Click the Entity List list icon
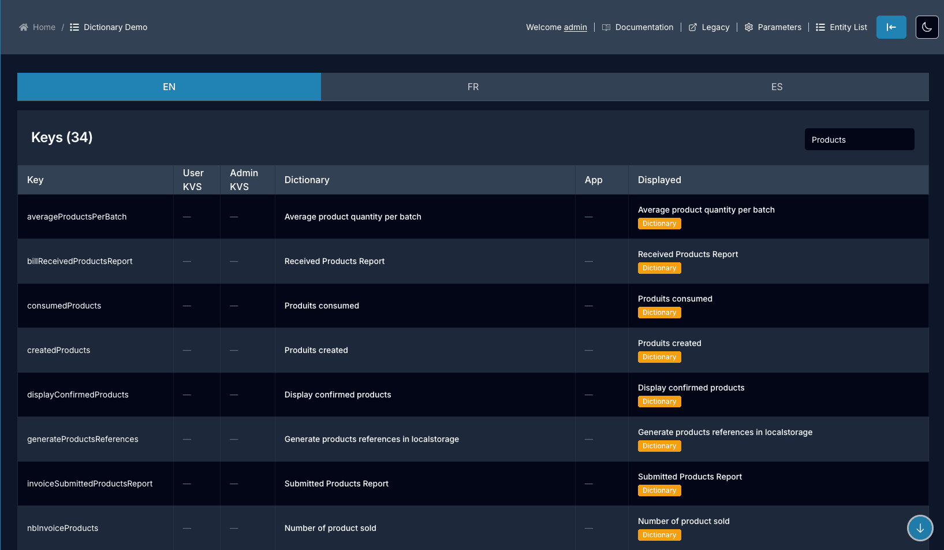The image size is (944, 550). [820, 27]
